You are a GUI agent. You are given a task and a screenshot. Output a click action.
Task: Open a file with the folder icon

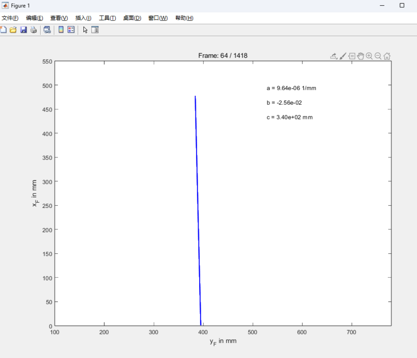pyautogui.click(x=13, y=30)
